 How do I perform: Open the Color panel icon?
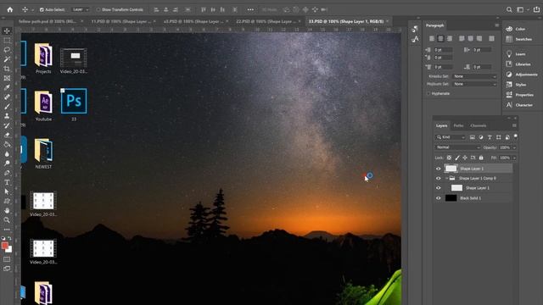point(509,29)
